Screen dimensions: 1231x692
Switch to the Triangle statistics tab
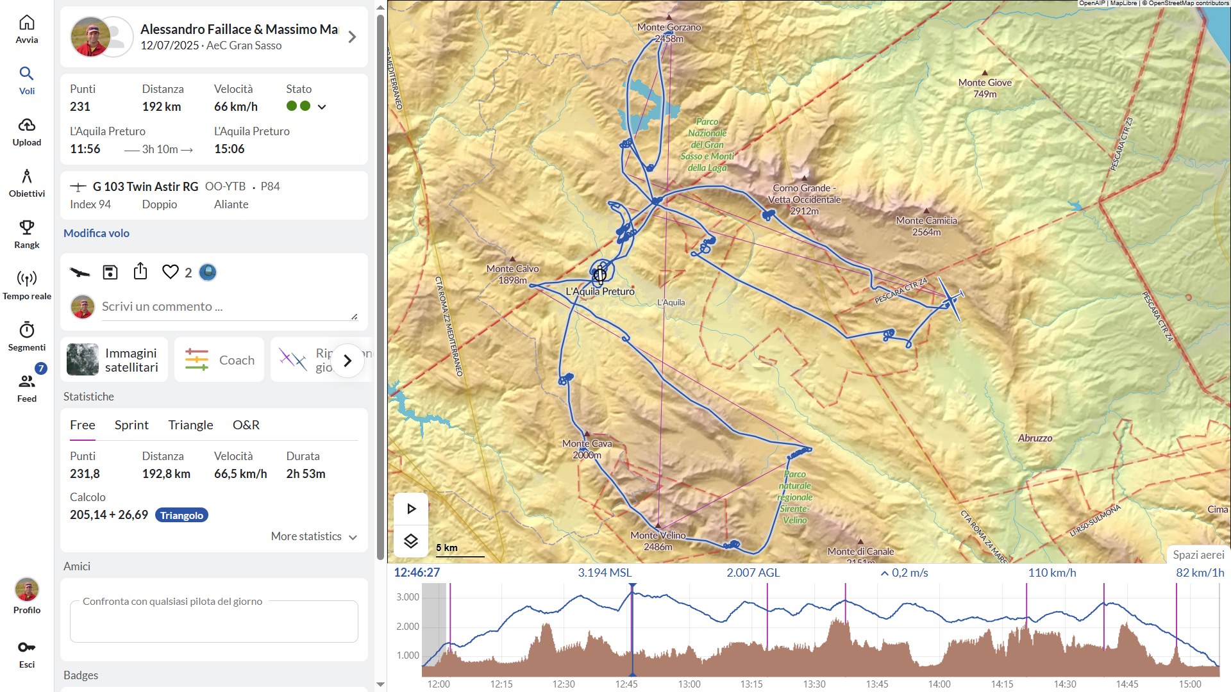tap(190, 425)
